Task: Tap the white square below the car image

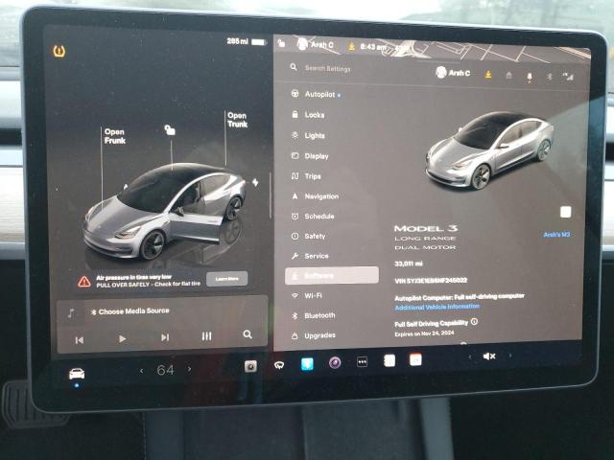Action: click(x=565, y=212)
